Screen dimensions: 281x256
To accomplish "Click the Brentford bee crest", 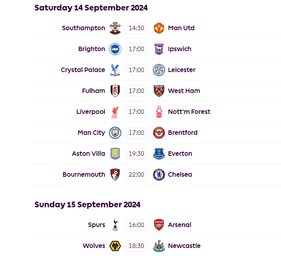I will pos(159,133).
